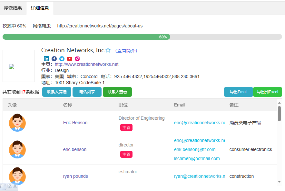Screen dimensions: 285x191
Task: Click the table scrollbar down arrow
Action: click(x=280, y=182)
